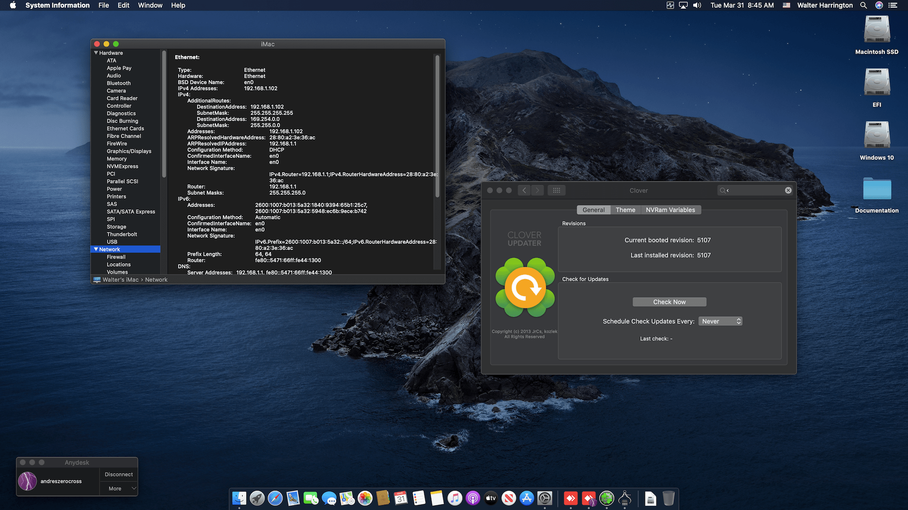Launch Safari from the dock
Viewport: 908px width, 510px height.
[x=275, y=498]
